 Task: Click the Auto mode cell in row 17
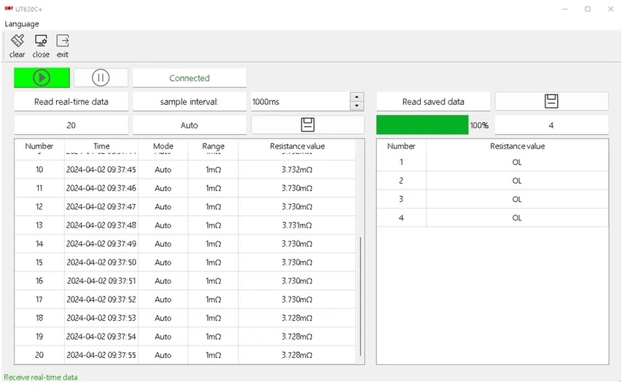pos(163,300)
